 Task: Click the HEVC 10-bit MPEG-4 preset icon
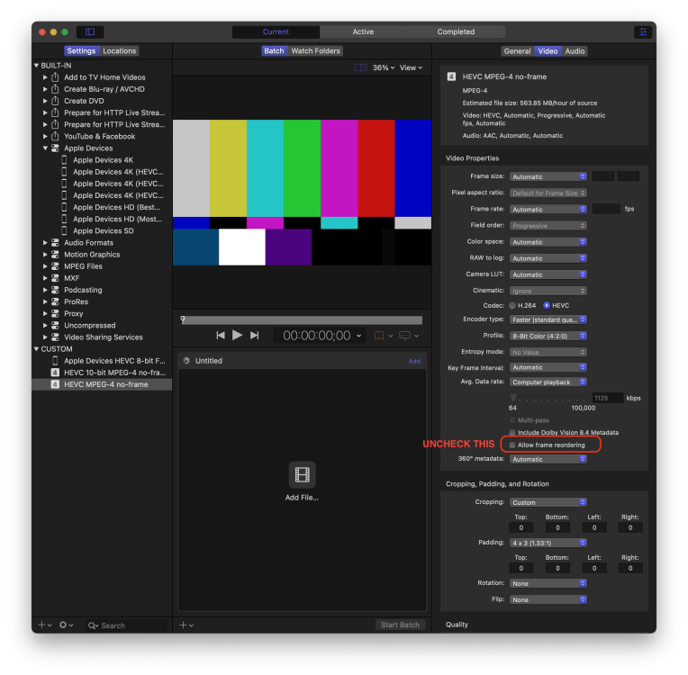(55, 373)
